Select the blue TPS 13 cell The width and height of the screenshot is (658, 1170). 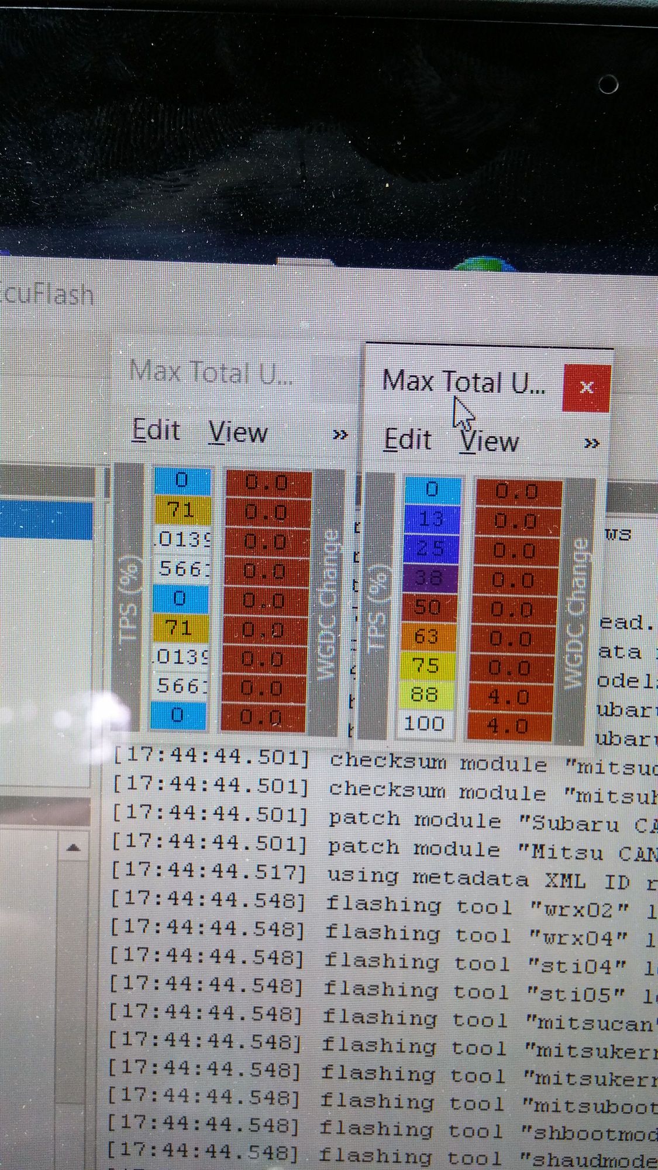pos(431,519)
